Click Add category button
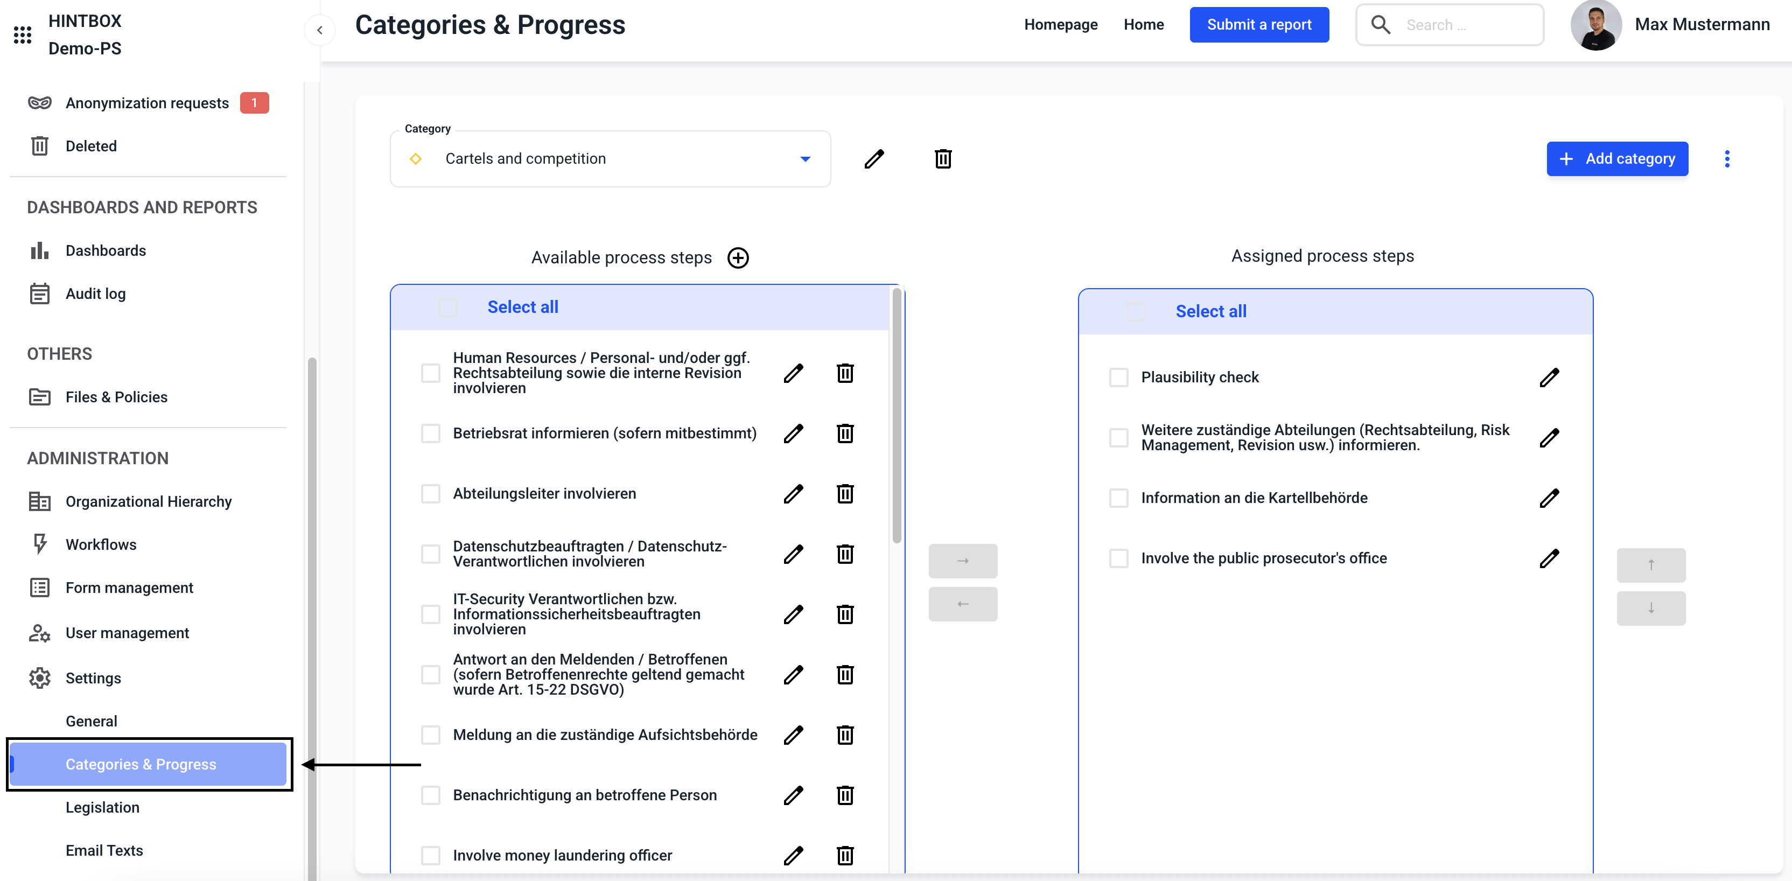This screenshot has height=881, width=1792. click(1616, 159)
